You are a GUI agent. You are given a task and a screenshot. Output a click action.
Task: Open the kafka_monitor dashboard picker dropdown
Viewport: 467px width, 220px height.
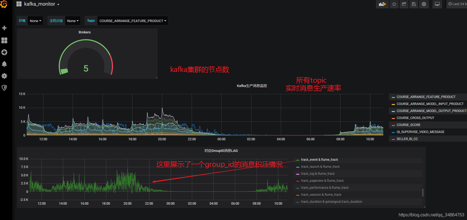42,4
